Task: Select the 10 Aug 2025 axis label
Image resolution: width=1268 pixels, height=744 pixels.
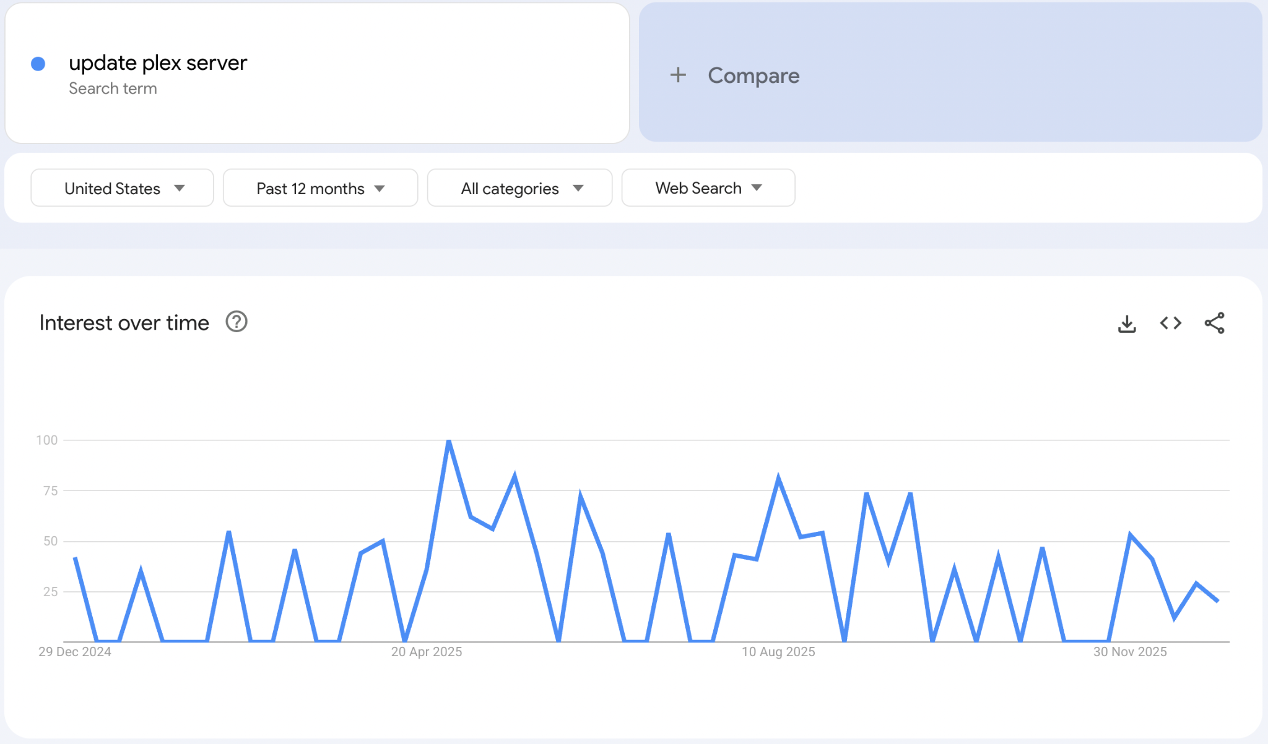Action: 778,652
